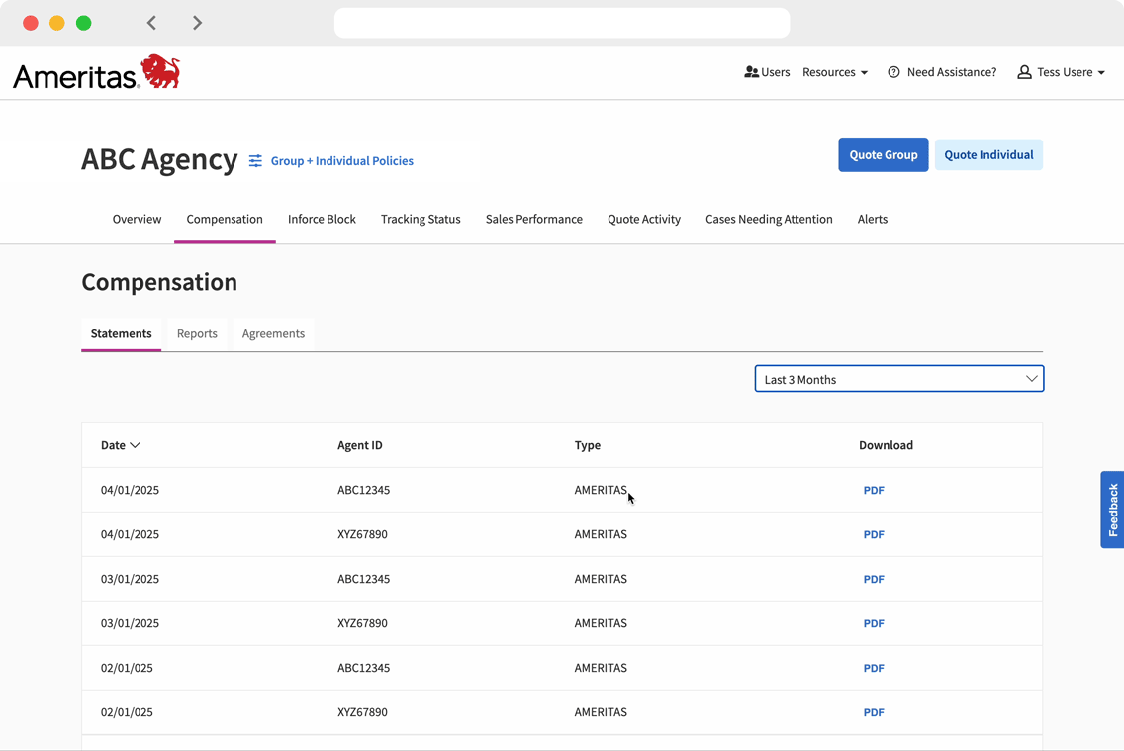Click the Users icon in the header

click(x=753, y=71)
